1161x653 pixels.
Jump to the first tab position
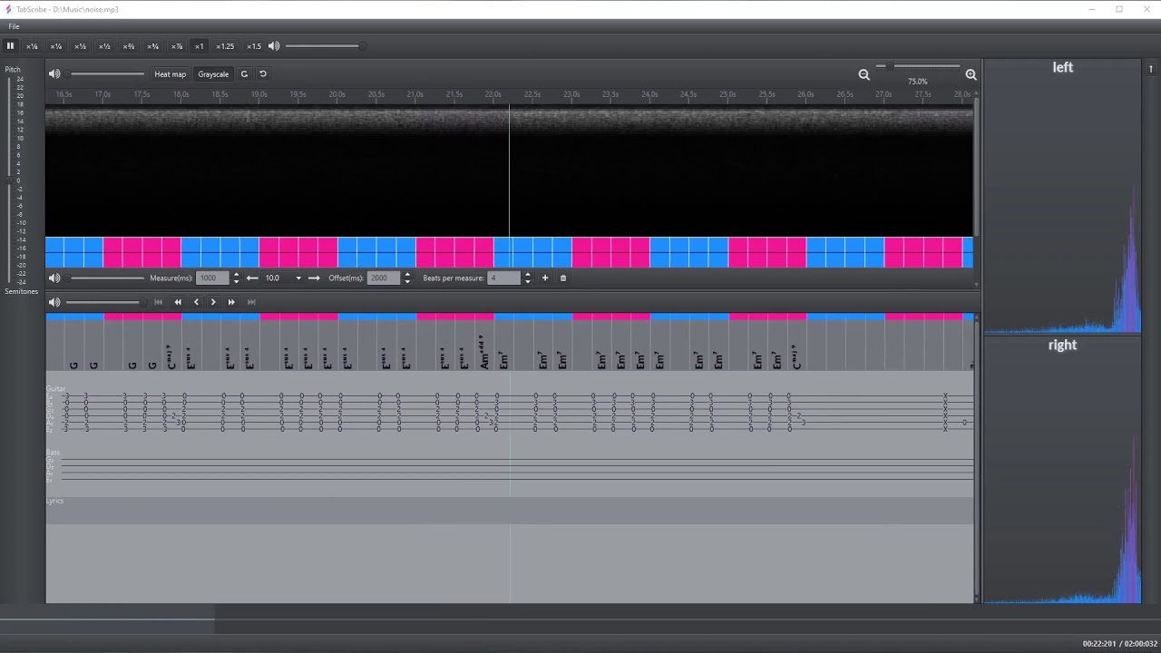click(x=159, y=302)
